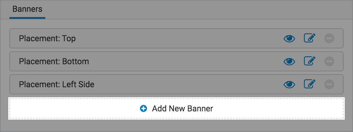
Task: Delete the Bottom placement banner
Action: click(x=329, y=61)
